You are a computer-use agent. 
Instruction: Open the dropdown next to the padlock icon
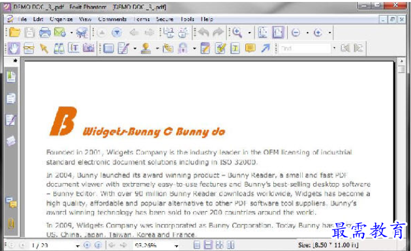click(x=194, y=48)
